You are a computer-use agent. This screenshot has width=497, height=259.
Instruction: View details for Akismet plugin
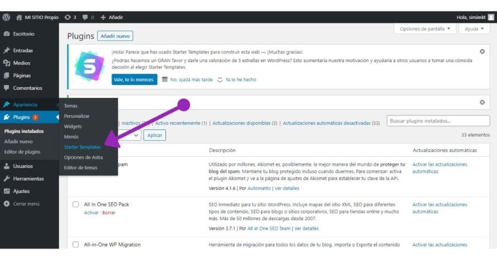click(287, 188)
